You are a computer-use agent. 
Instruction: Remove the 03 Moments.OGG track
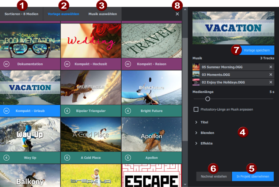(271, 75)
